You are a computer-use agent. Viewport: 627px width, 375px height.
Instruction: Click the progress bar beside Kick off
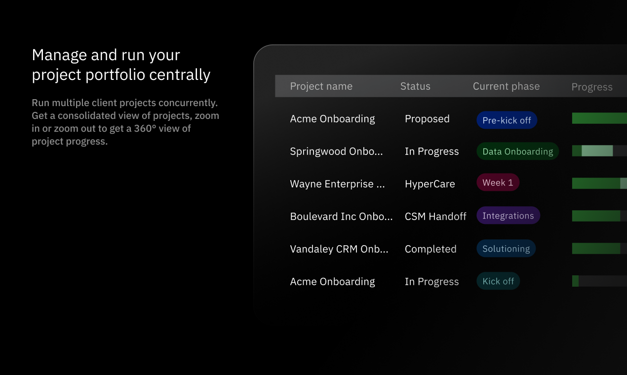click(599, 281)
